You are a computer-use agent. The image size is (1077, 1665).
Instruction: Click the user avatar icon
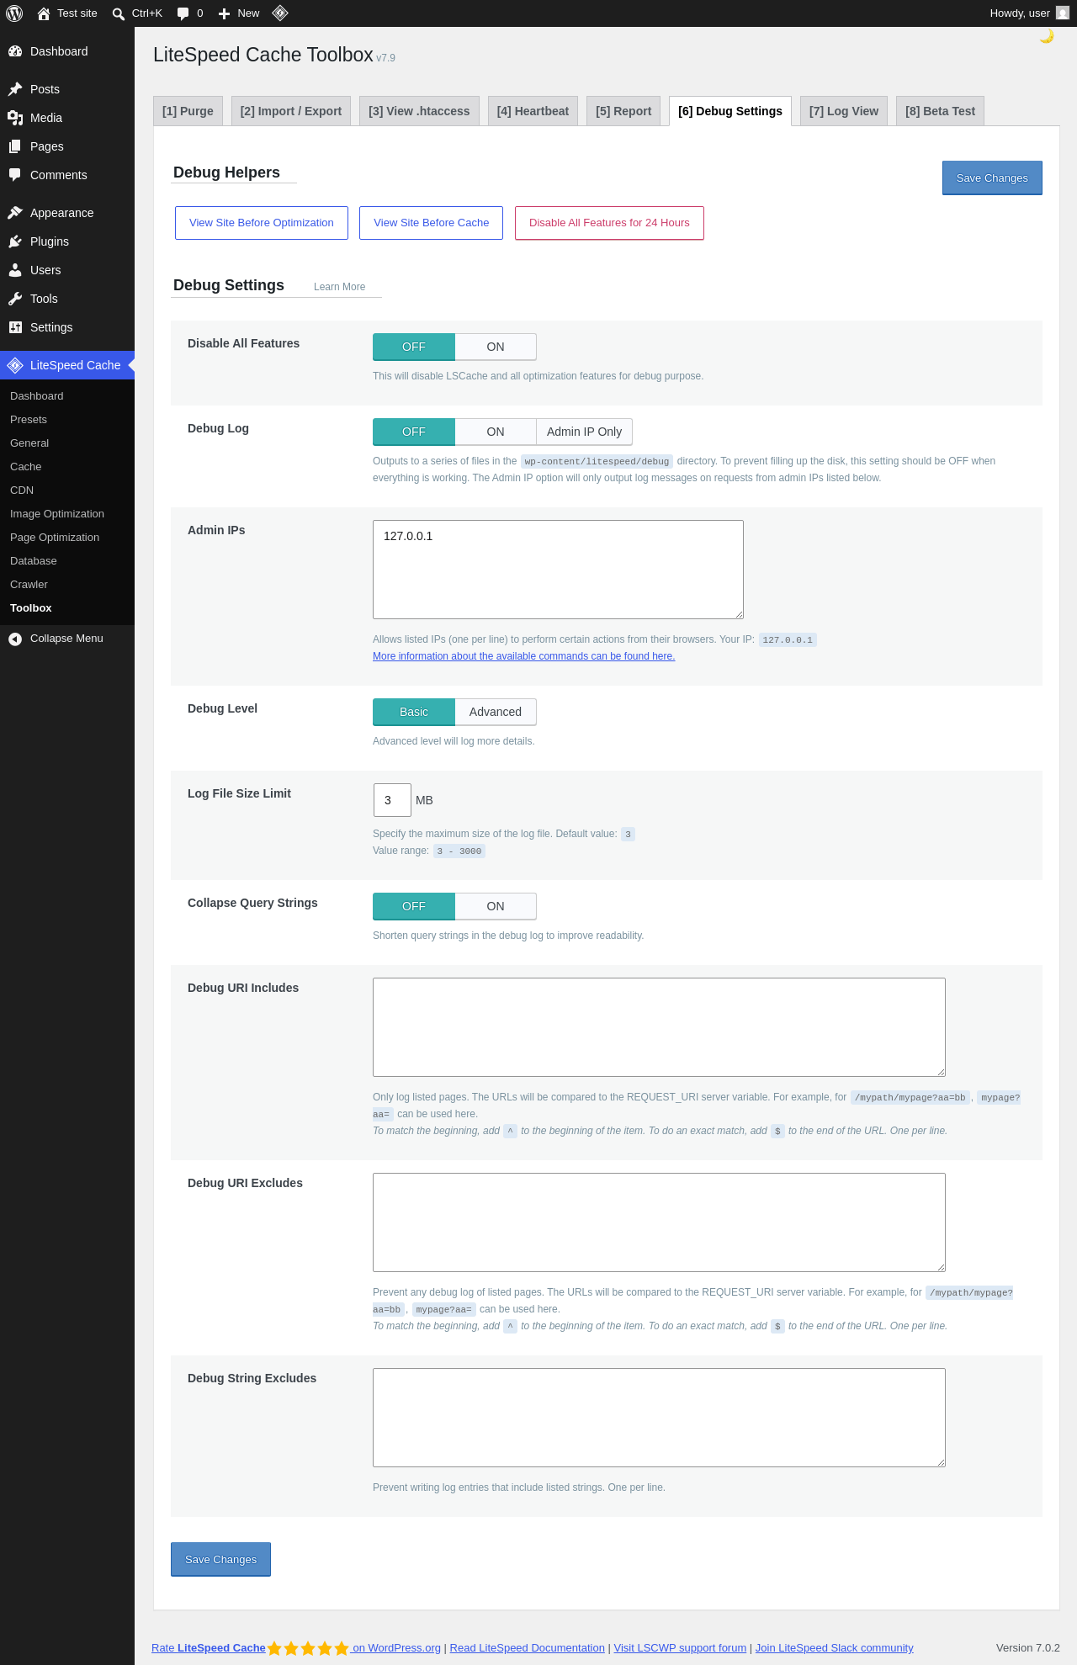tap(1063, 13)
